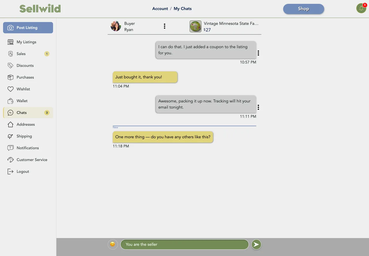Open the Wallet page

click(28, 101)
